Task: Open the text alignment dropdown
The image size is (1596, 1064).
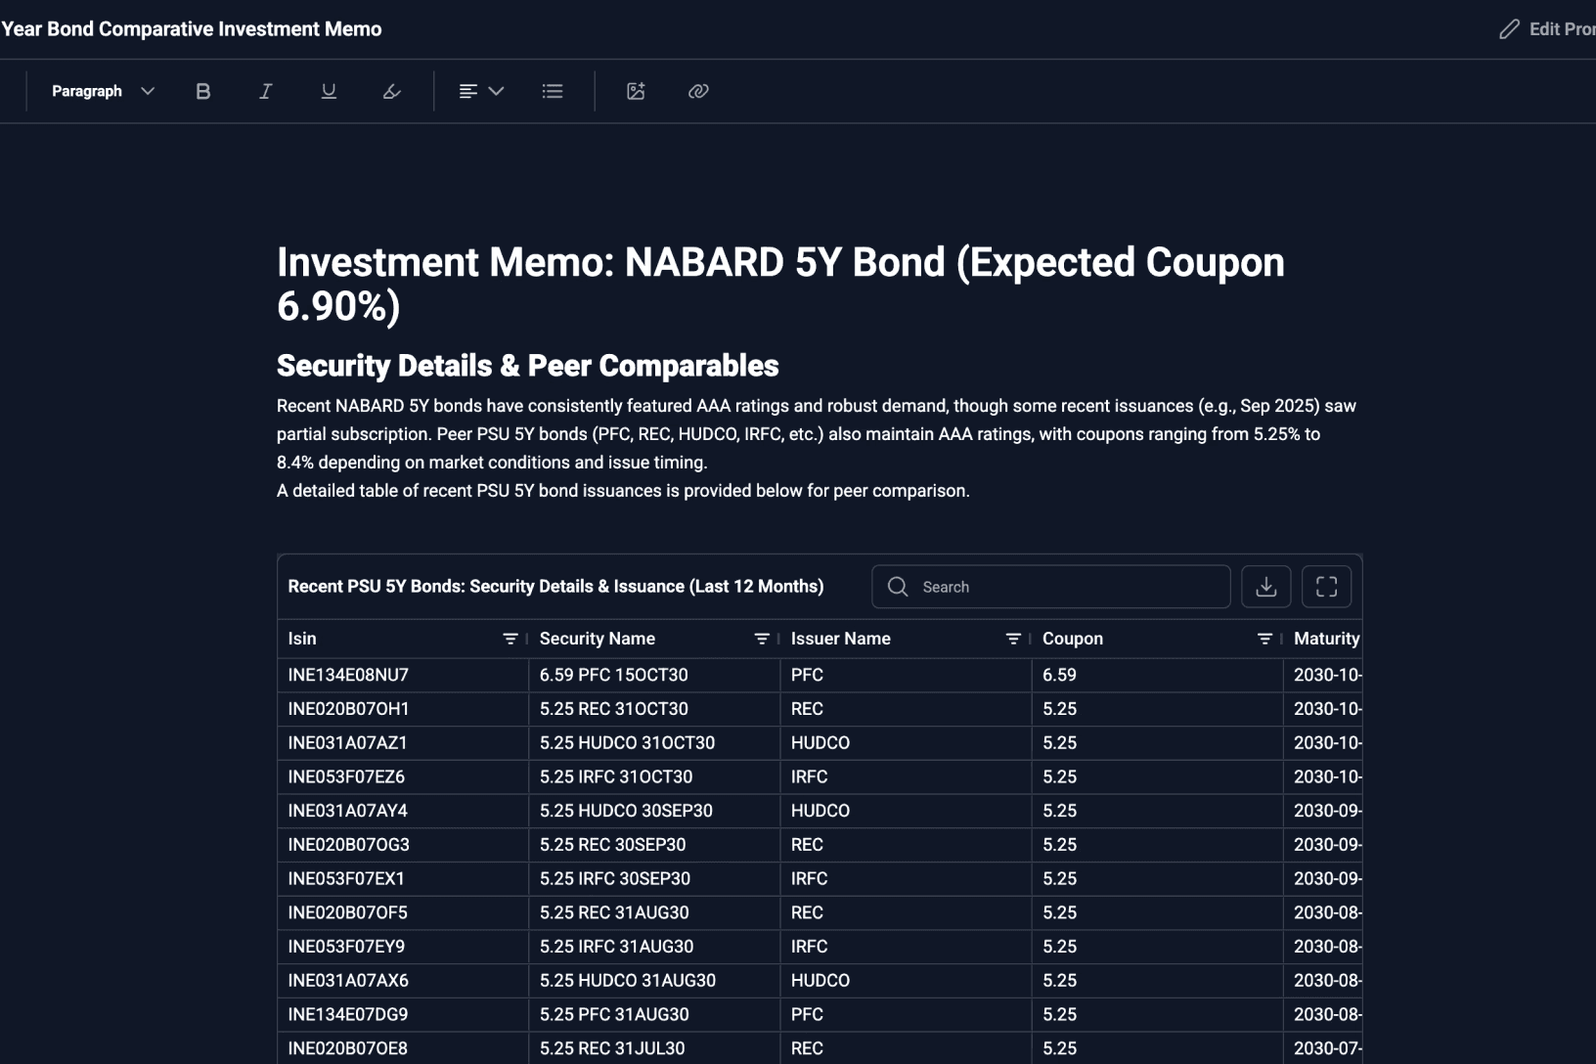Action: point(481,91)
